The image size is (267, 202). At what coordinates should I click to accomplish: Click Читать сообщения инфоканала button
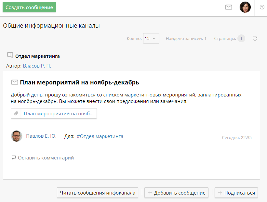coord(98,193)
